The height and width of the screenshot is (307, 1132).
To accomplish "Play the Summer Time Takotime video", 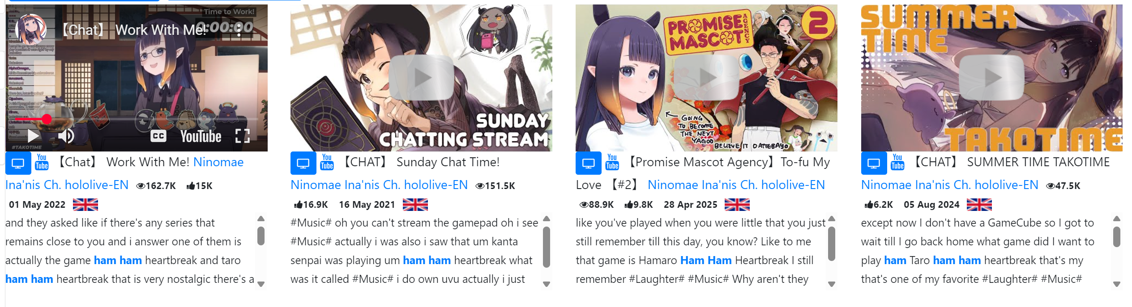I will coord(991,78).
